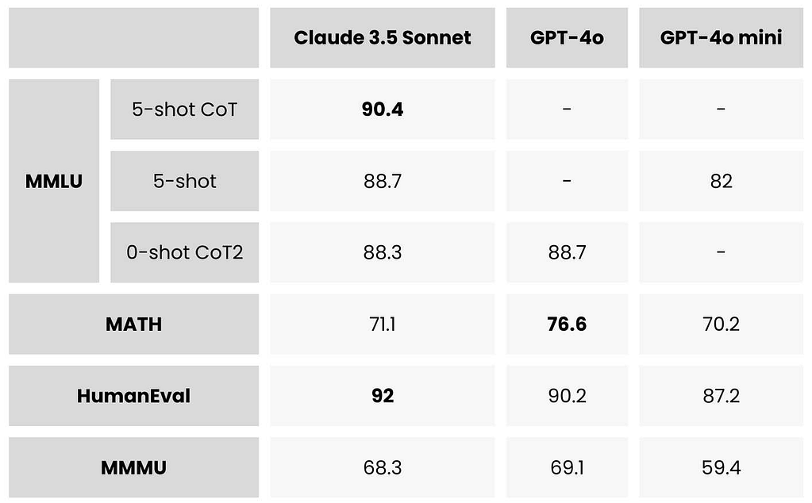Click the 87.2 score cell
The image size is (812, 503).
click(x=721, y=395)
